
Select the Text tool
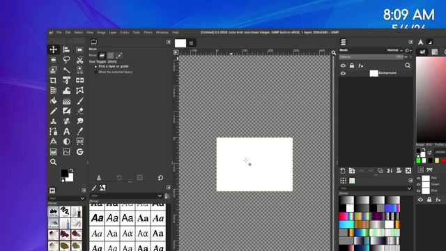67,132
